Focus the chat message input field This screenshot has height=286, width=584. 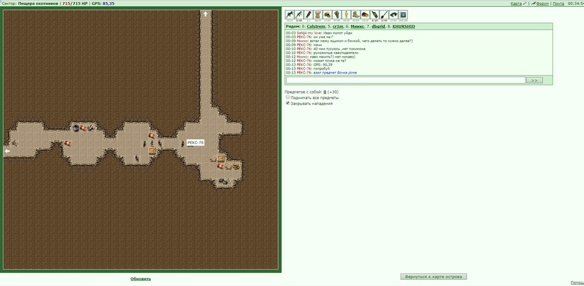406,80
